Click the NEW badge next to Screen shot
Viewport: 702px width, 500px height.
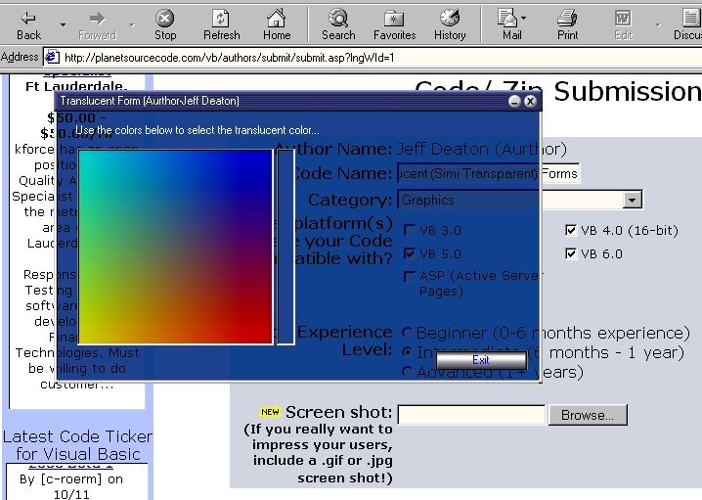pos(270,412)
